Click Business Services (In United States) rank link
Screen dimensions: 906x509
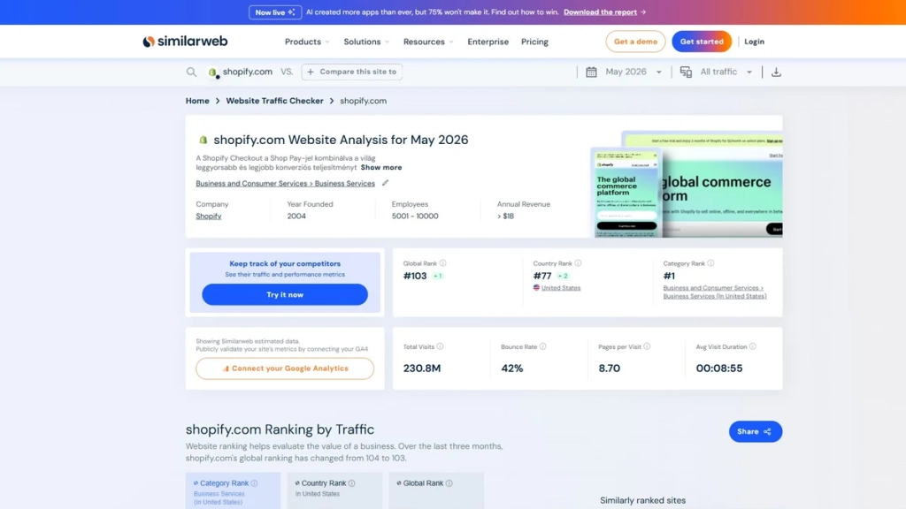(715, 292)
